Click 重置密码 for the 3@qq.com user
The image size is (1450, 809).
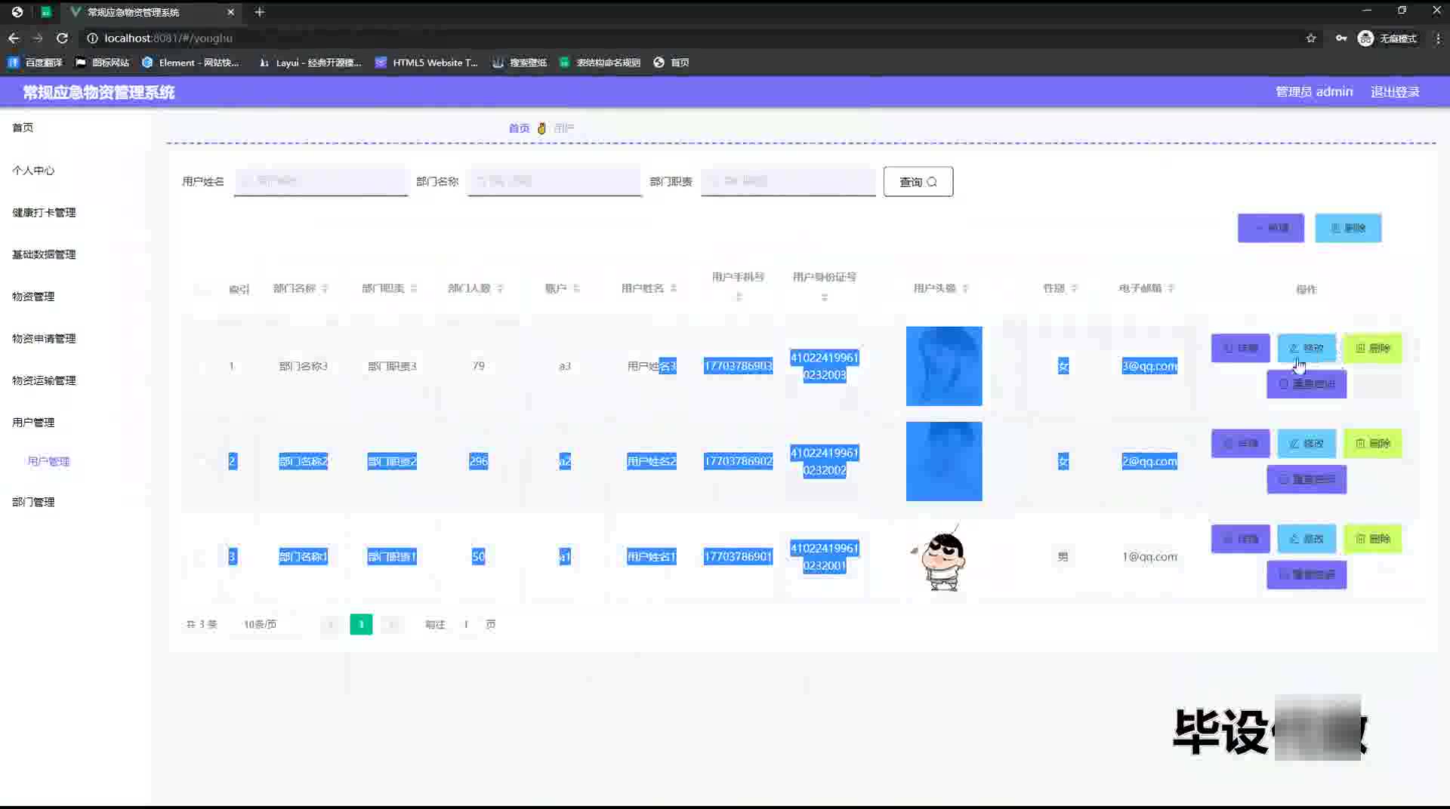pyautogui.click(x=1307, y=384)
